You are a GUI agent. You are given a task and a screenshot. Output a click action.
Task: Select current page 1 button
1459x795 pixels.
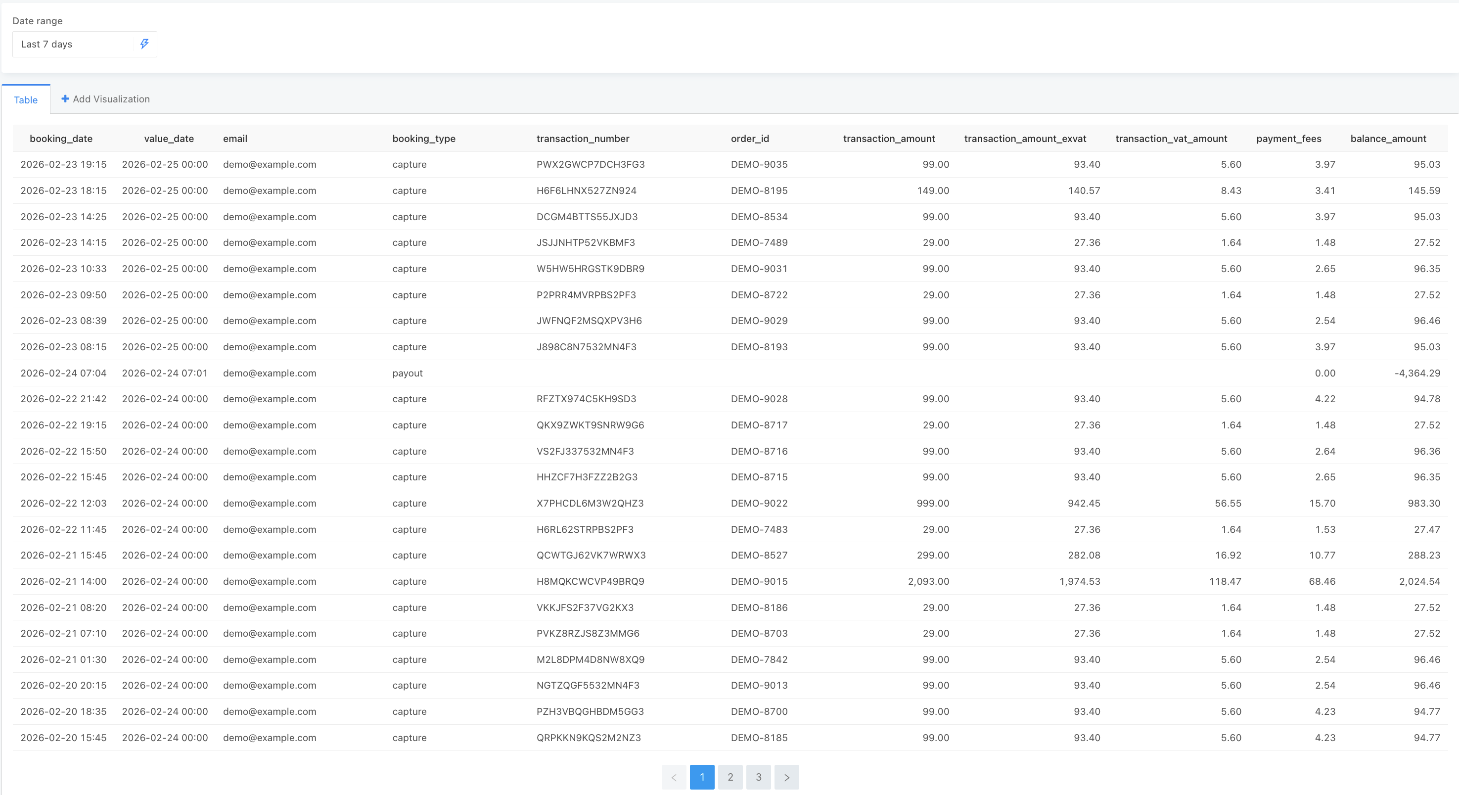click(702, 777)
